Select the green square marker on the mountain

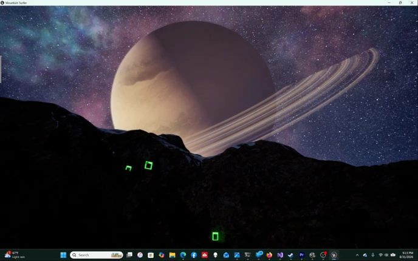(x=148, y=165)
